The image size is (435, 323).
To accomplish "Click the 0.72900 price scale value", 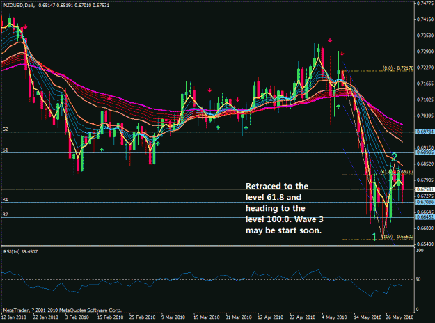I will (x=425, y=52).
